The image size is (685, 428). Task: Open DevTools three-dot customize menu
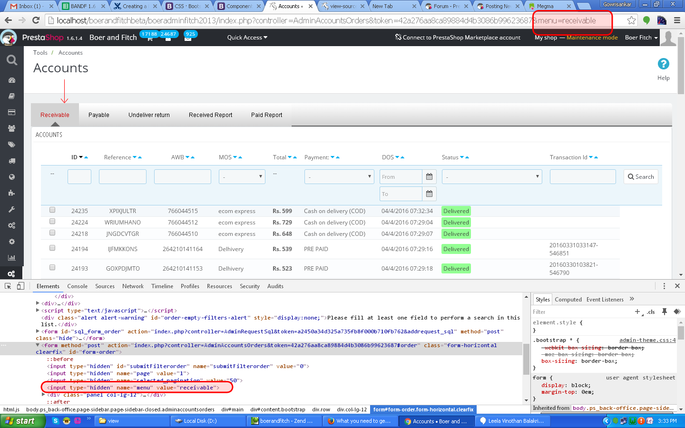click(x=664, y=286)
